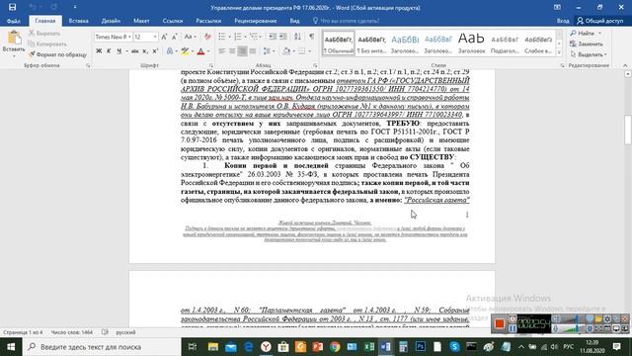Click the Save icon in the title bar
The width and height of the screenshot is (632, 356).
pyautogui.click(x=12, y=7)
